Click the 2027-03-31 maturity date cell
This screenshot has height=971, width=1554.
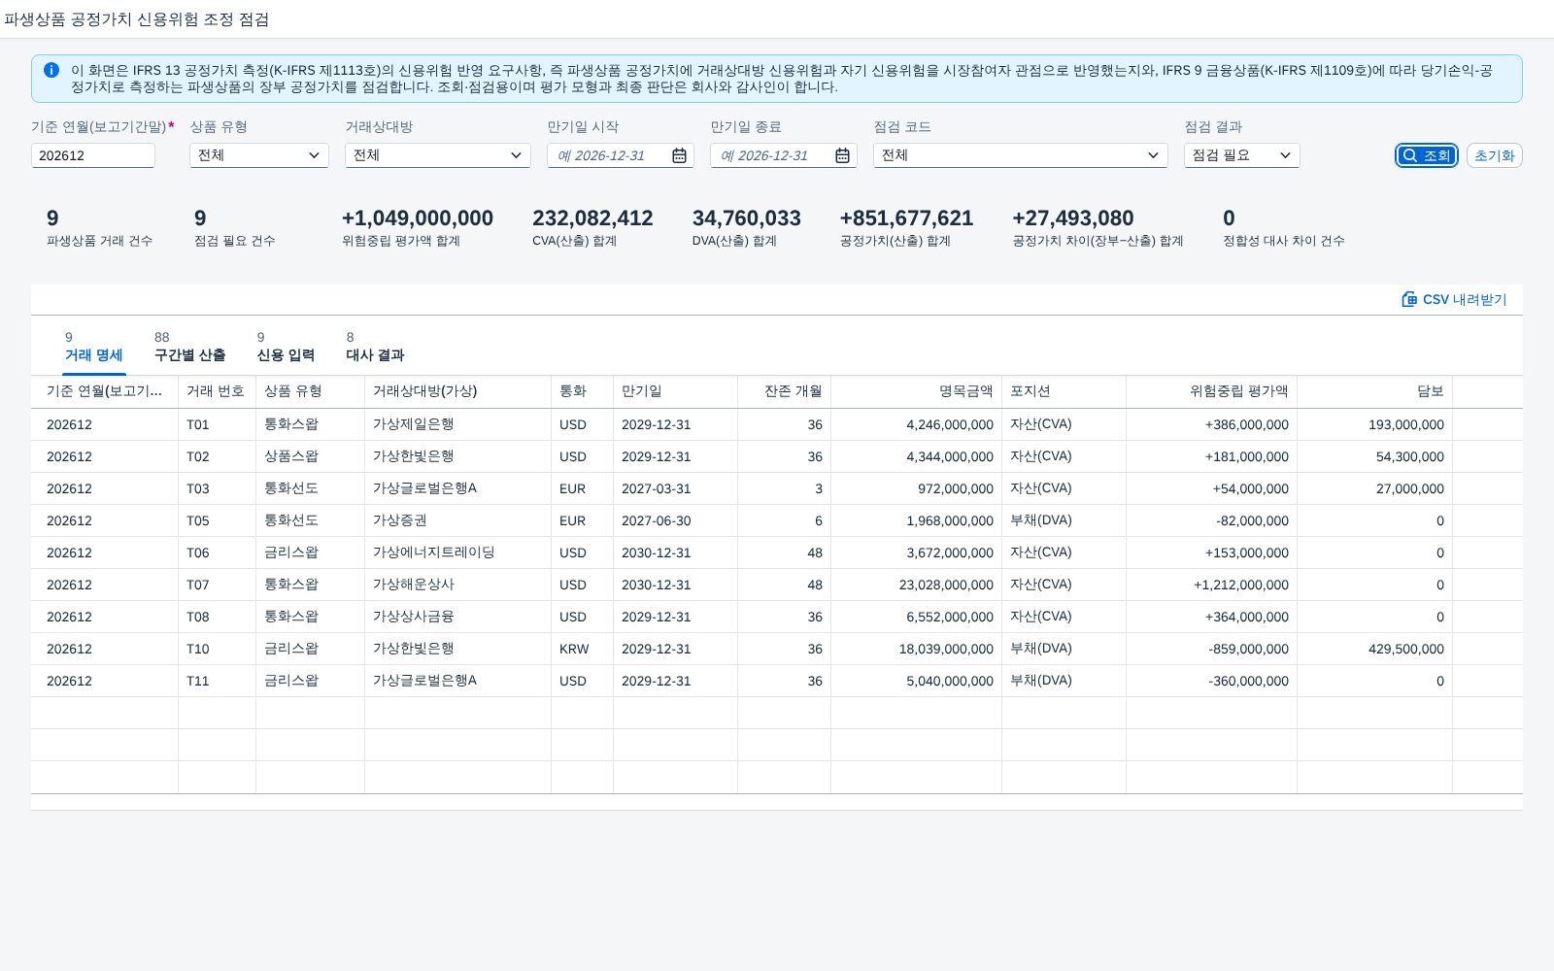point(675,488)
